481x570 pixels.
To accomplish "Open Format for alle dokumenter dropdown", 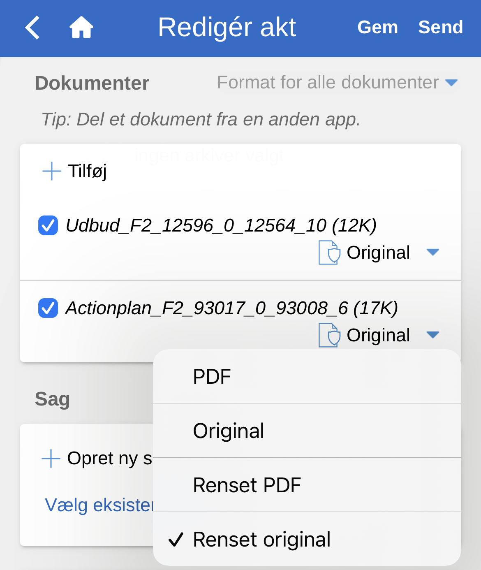I will point(337,83).
